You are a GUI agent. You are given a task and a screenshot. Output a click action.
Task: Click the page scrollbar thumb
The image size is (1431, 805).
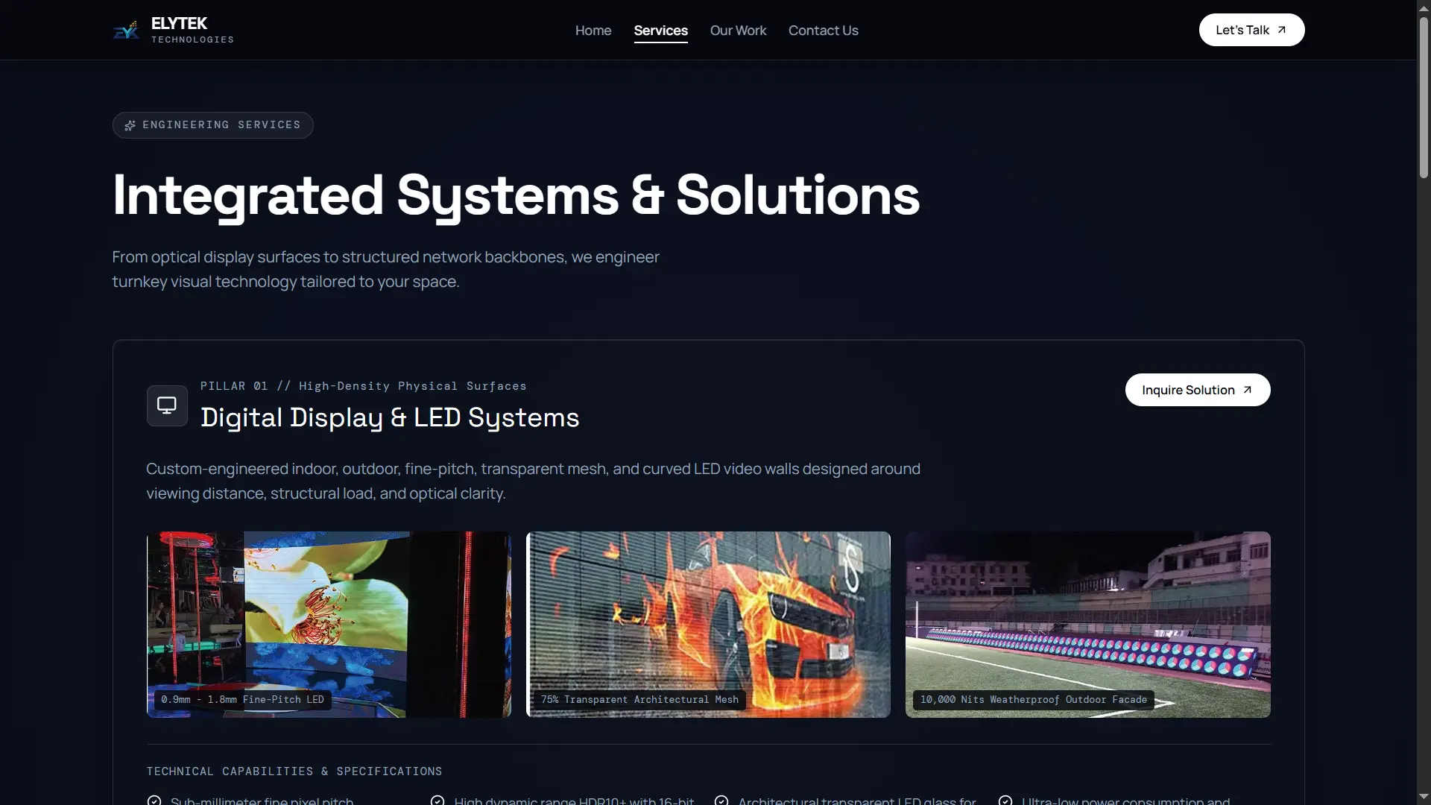click(1424, 97)
